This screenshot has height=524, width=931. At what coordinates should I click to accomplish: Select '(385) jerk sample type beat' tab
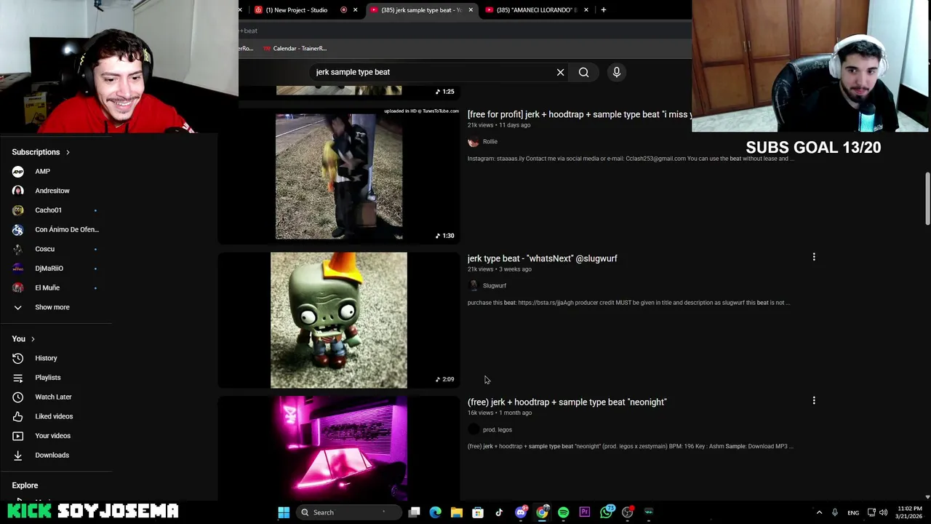420,10
